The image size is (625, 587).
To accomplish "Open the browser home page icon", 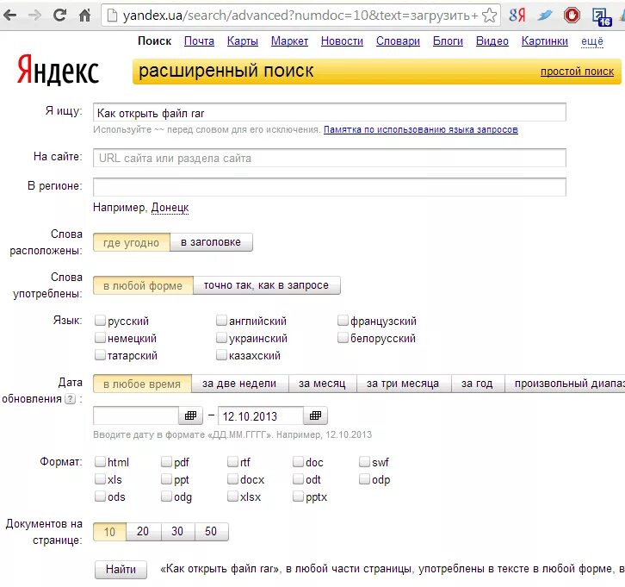I will pyautogui.click(x=84, y=16).
